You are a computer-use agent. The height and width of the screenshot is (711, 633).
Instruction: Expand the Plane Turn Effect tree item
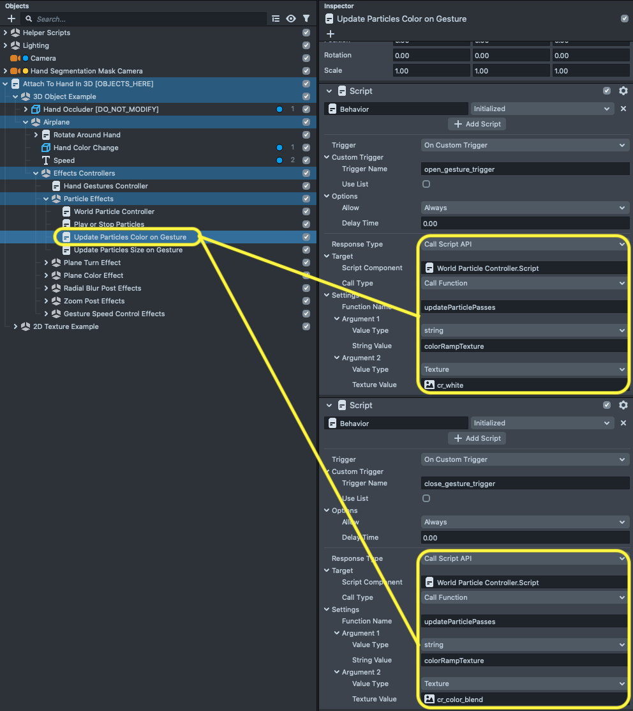(46, 263)
